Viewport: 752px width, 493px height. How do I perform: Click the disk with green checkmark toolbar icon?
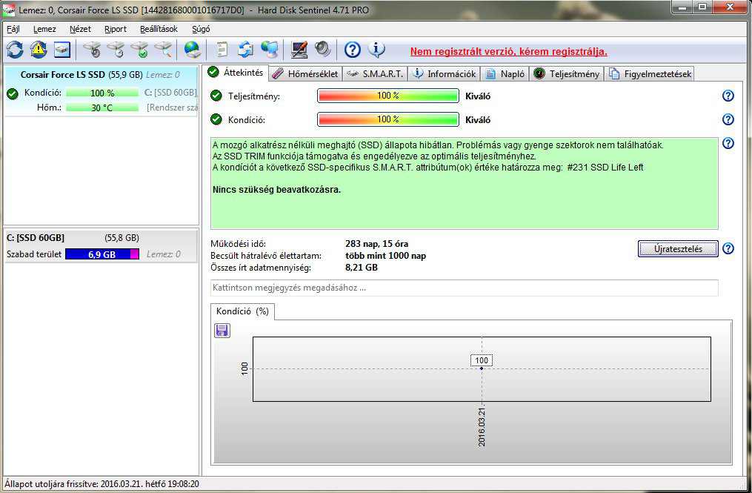[140, 50]
